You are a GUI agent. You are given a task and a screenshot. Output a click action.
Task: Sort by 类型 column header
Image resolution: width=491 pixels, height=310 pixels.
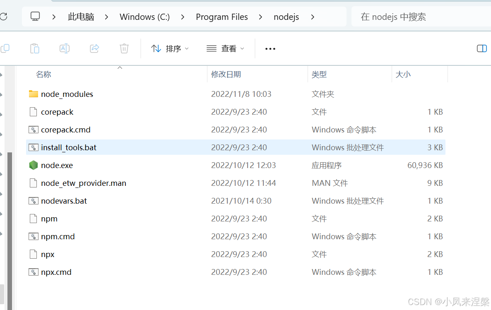[x=319, y=74]
